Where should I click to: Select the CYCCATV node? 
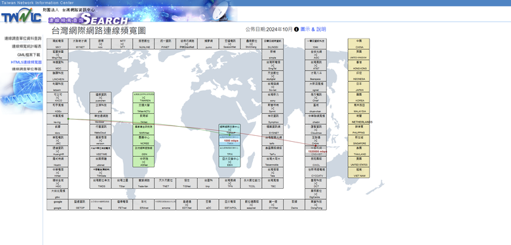tap(316, 172)
